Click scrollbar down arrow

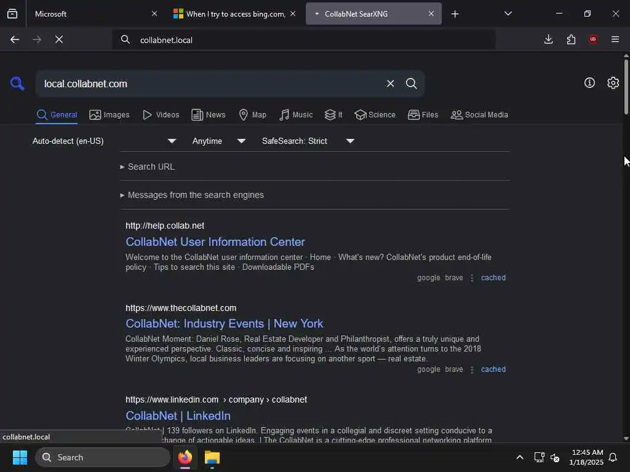626,439
